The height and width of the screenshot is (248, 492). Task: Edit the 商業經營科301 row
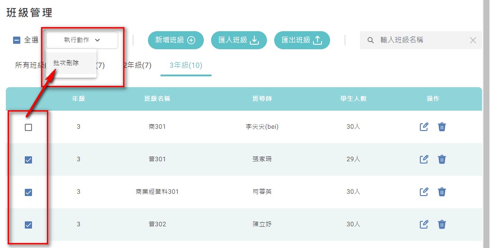(424, 192)
